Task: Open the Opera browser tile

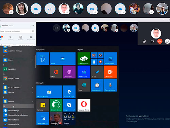Action: tap(84, 105)
